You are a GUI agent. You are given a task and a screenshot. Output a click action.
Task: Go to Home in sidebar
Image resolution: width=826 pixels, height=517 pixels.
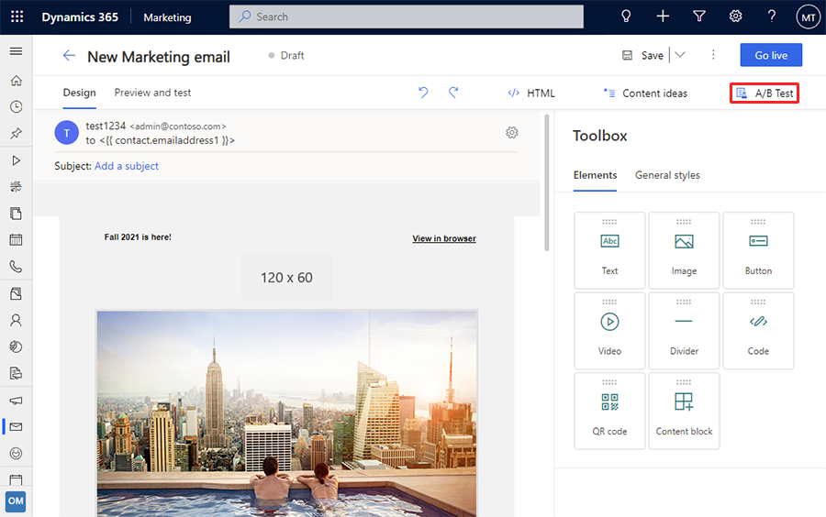(16, 81)
